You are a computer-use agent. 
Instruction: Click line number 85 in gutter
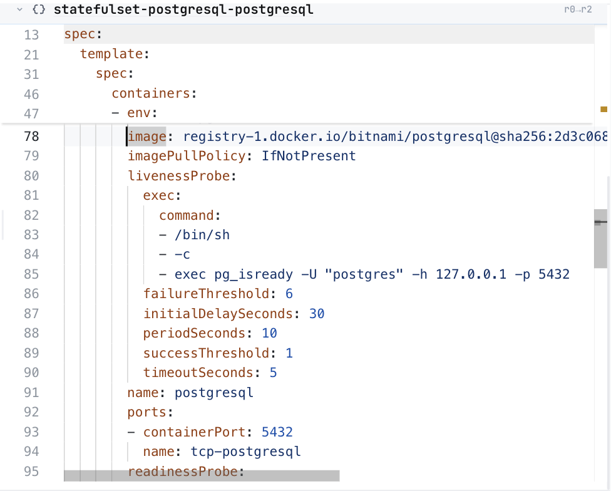31,274
